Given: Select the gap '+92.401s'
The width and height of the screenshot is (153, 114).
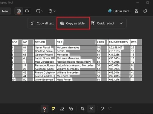Looking at the screenshot, I should (x=114, y=76).
